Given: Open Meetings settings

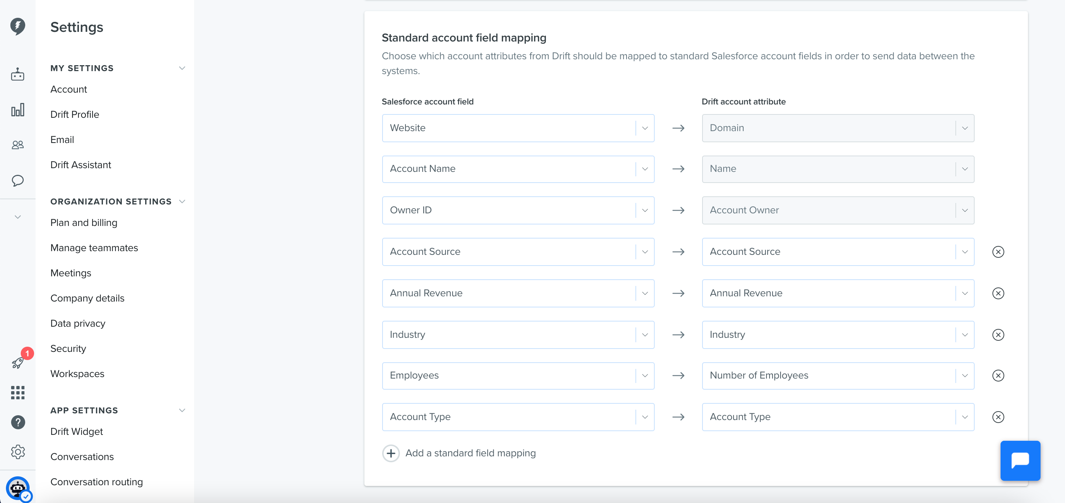Looking at the screenshot, I should (x=71, y=273).
